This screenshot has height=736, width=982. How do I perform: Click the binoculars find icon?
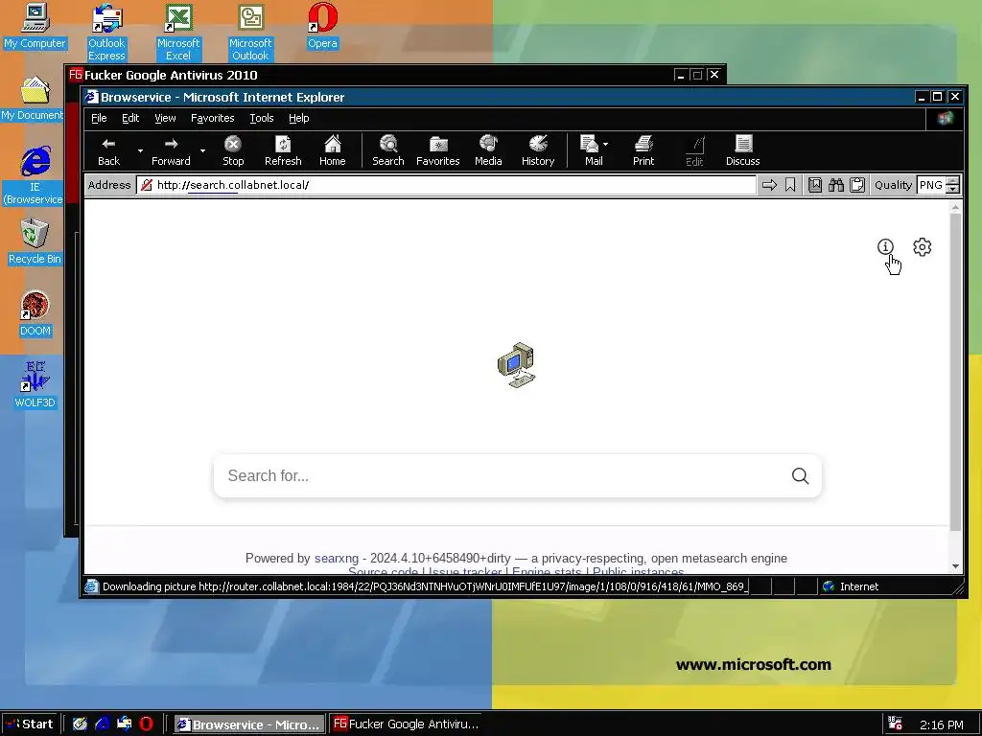coord(836,185)
